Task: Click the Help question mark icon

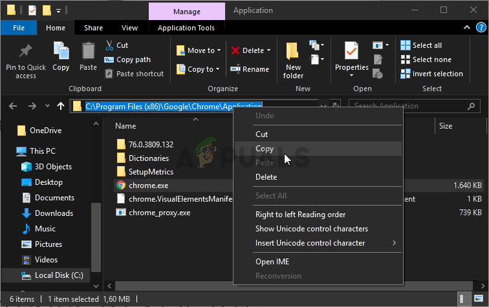Action: (481, 27)
